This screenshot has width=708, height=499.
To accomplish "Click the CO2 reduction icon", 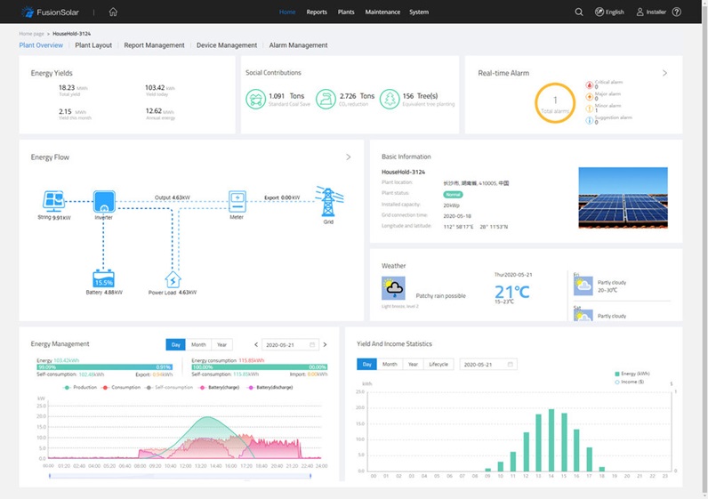I will click(x=326, y=99).
